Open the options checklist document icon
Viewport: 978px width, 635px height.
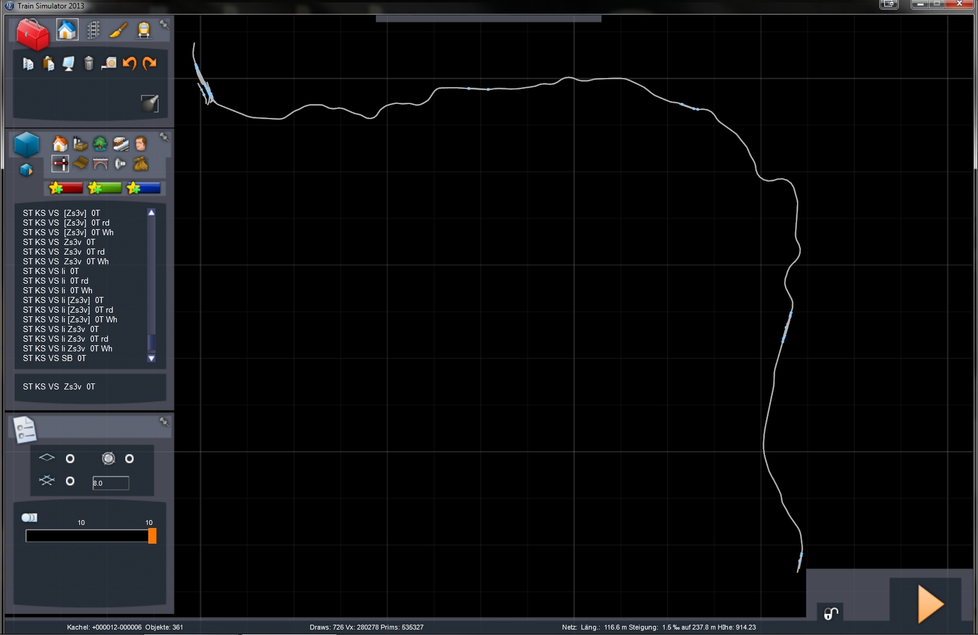pos(25,430)
